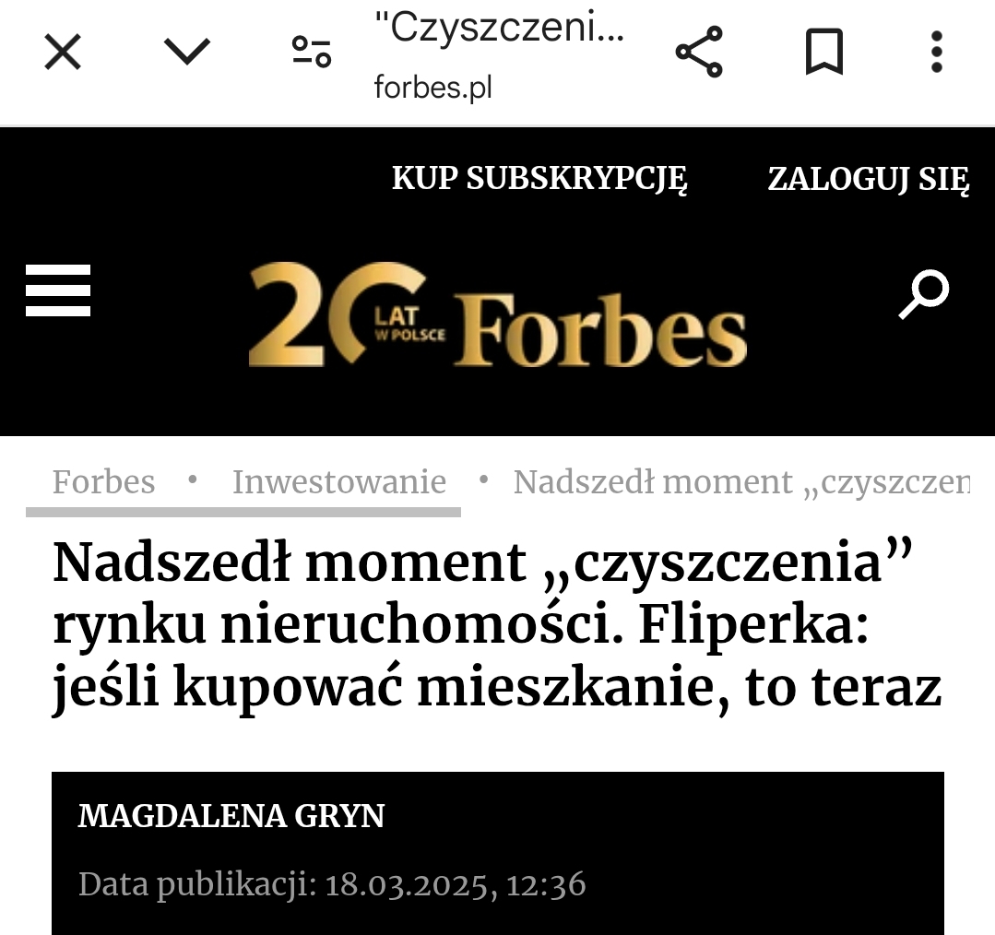Open the Inwestowanie breadcrumb section
Screen dimensions: 995x935
point(338,481)
